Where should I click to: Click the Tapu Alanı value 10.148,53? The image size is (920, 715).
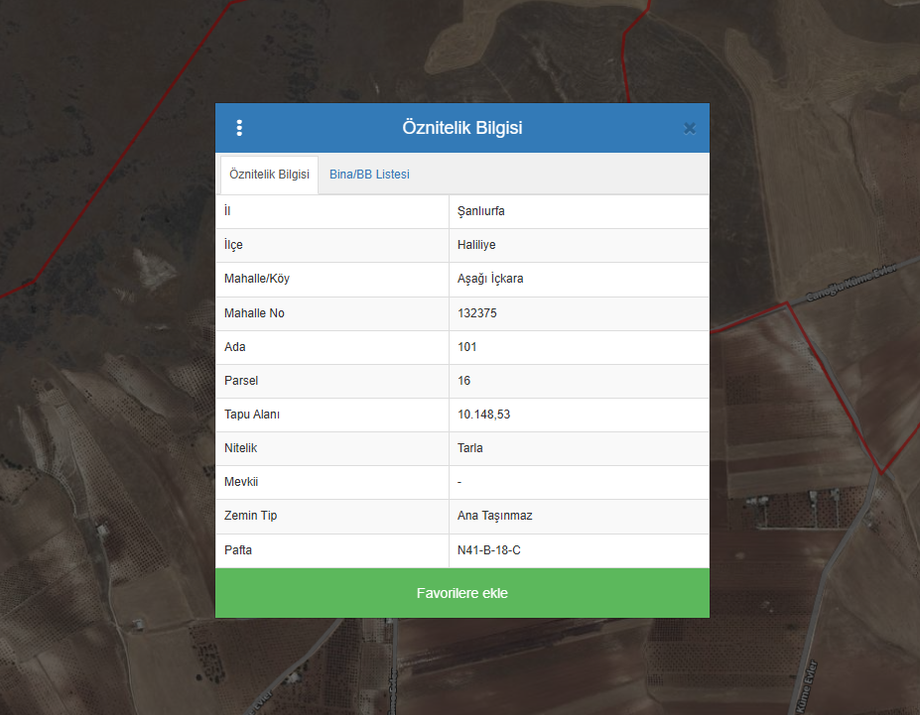pyautogui.click(x=484, y=415)
